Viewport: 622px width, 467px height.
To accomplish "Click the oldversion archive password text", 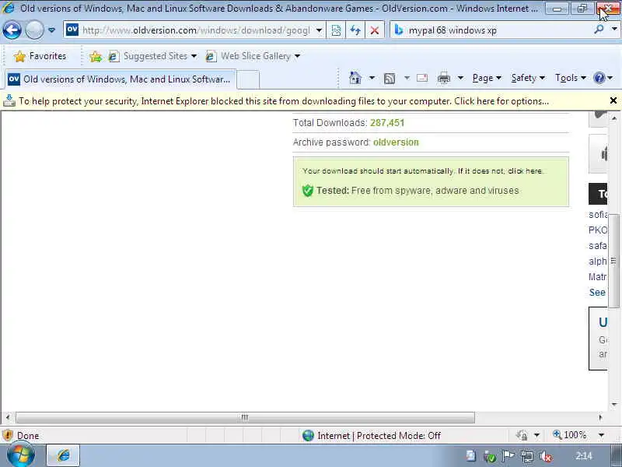I will (x=396, y=142).
